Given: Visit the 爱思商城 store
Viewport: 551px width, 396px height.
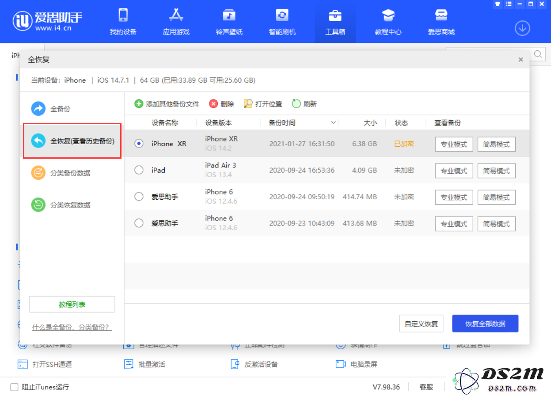Looking at the screenshot, I should (441, 22).
